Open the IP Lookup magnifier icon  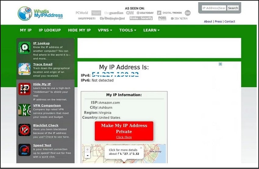[x=24, y=48]
